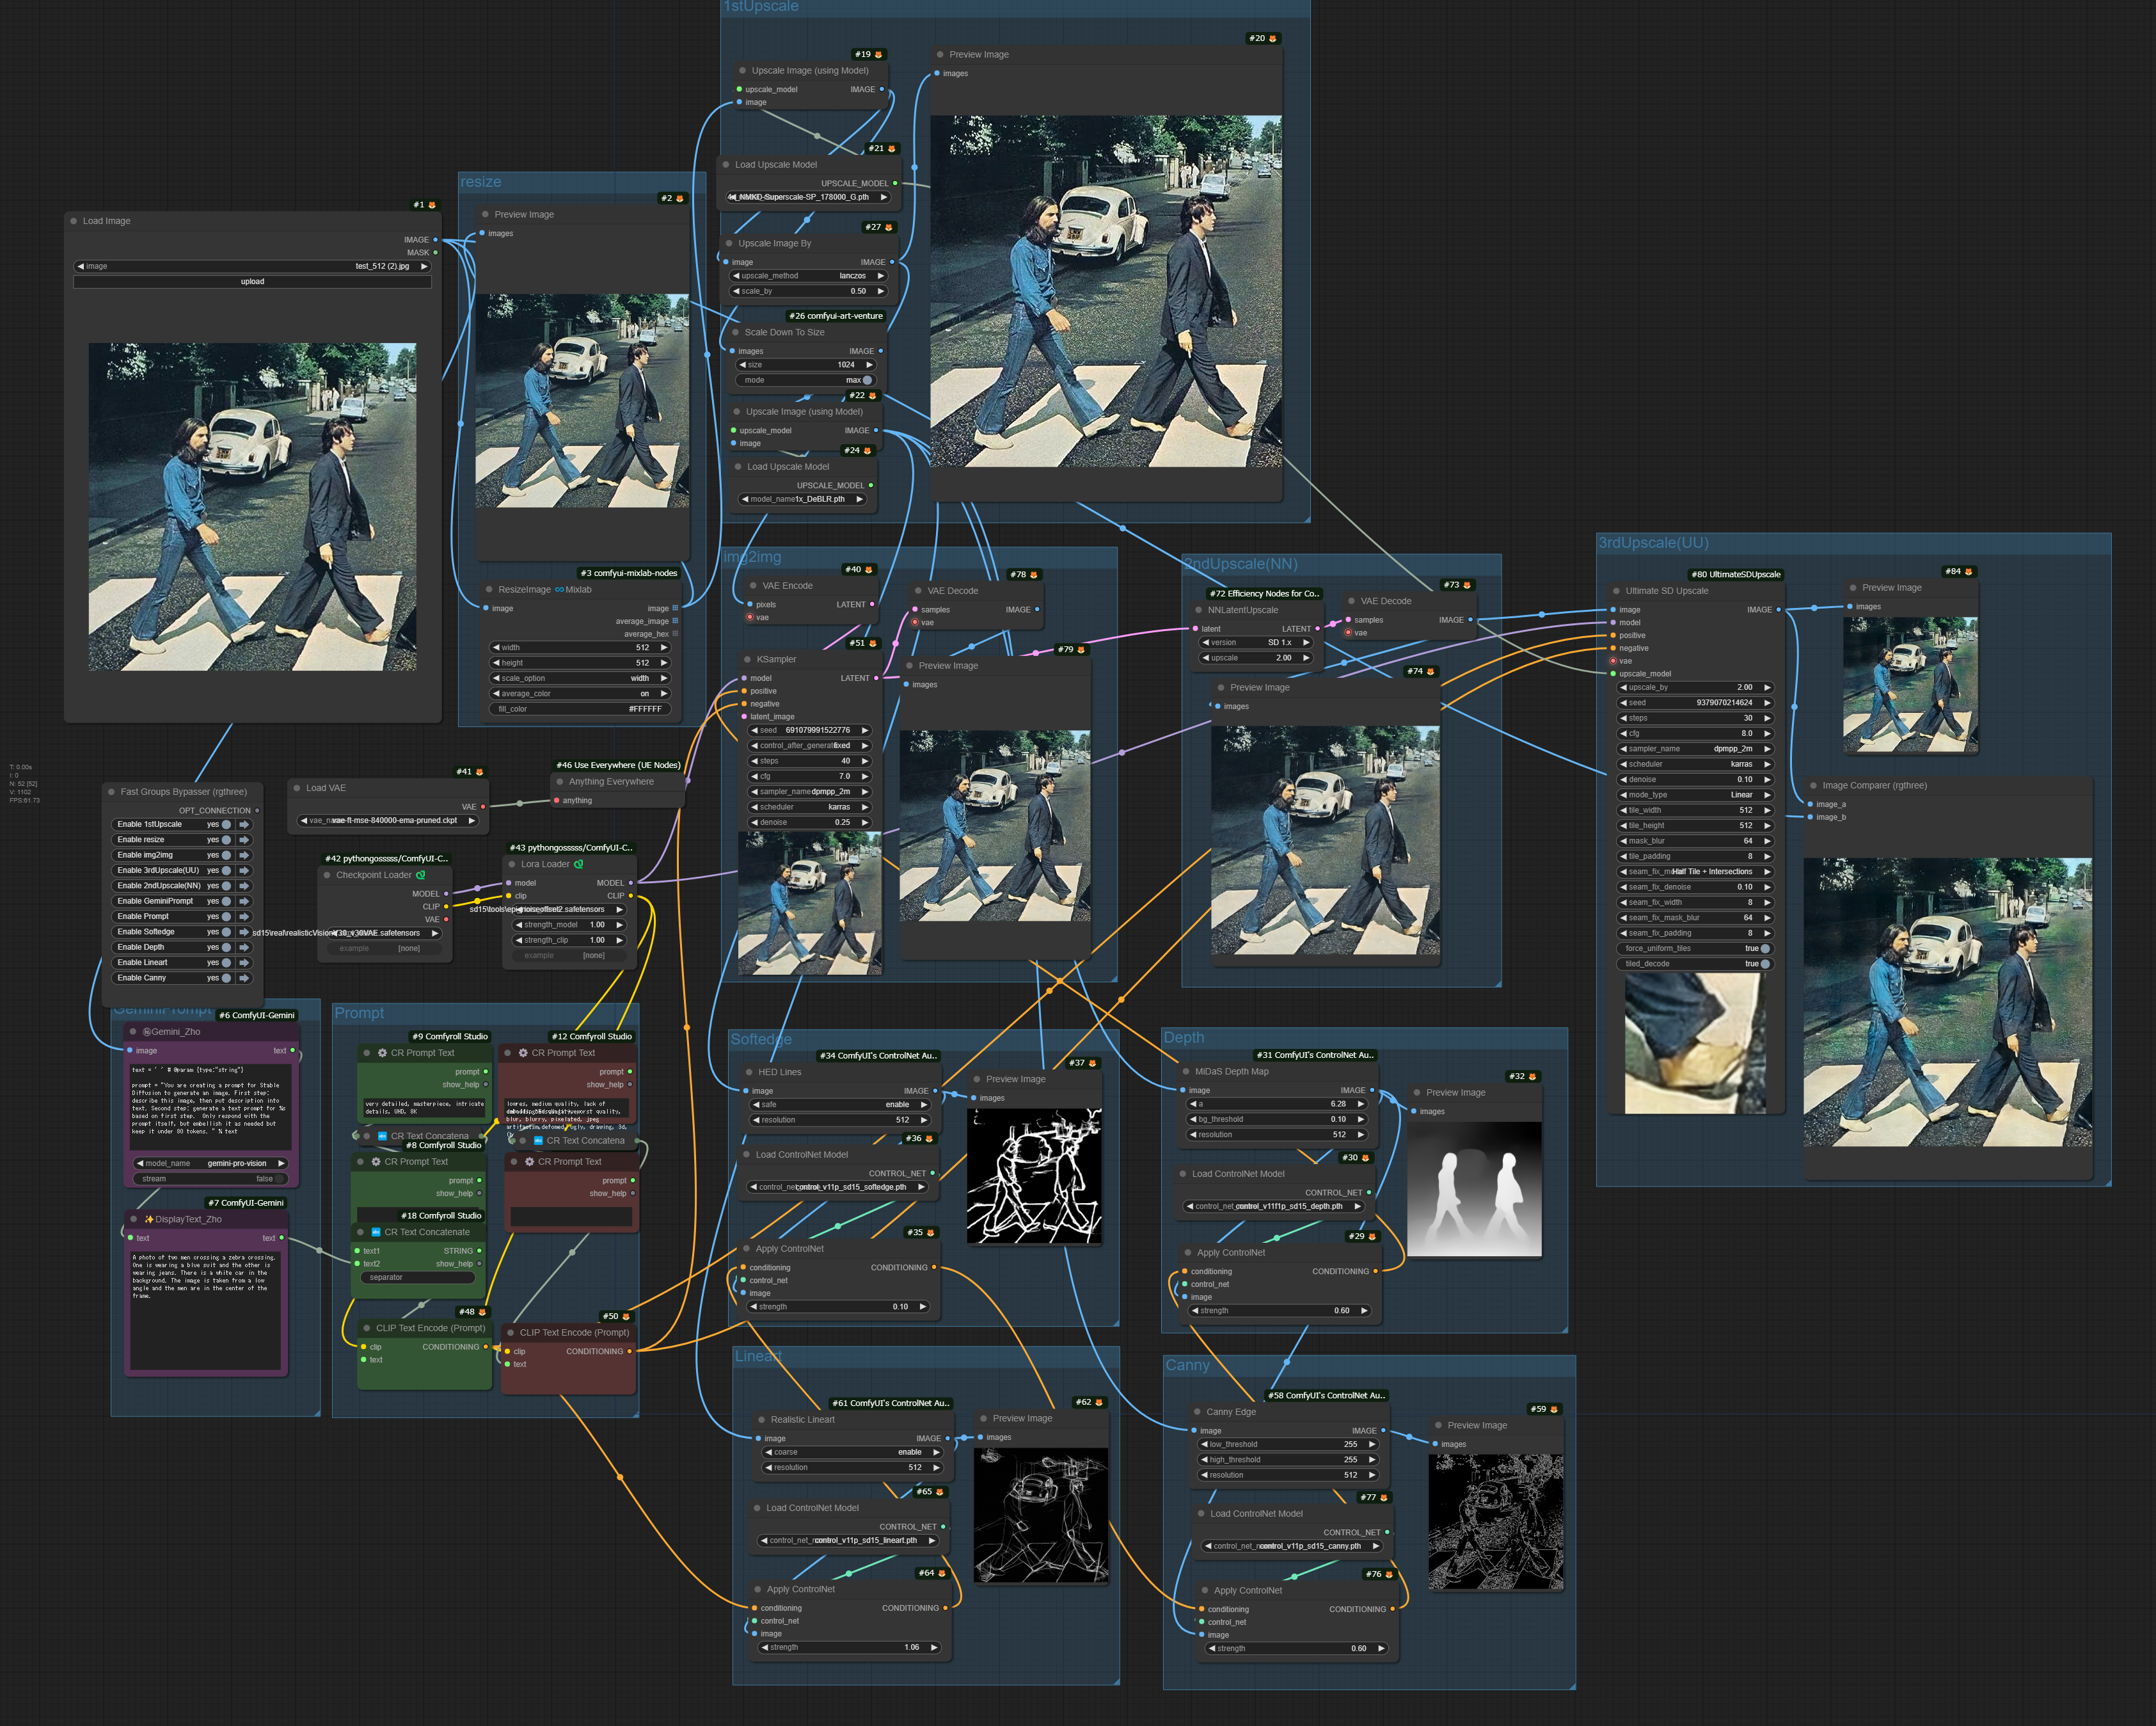Open KSampler sampler_name dropdown

(x=810, y=792)
